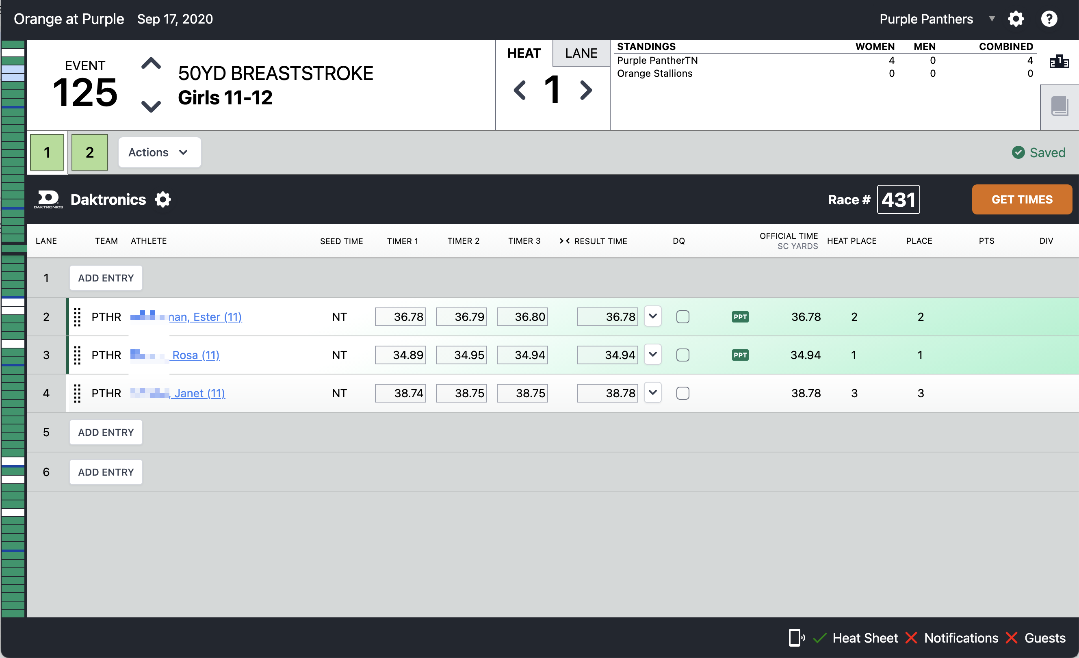
Task: Open result time dropdown for lane 4
Action: (x=652, y=393)
